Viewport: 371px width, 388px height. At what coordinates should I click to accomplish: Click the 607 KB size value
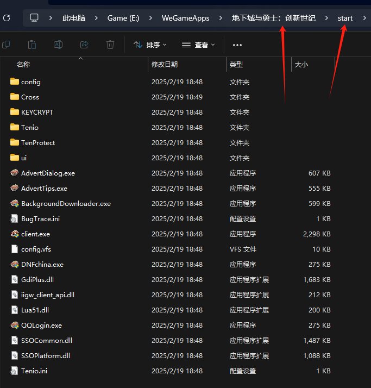[x=319, y=173]
